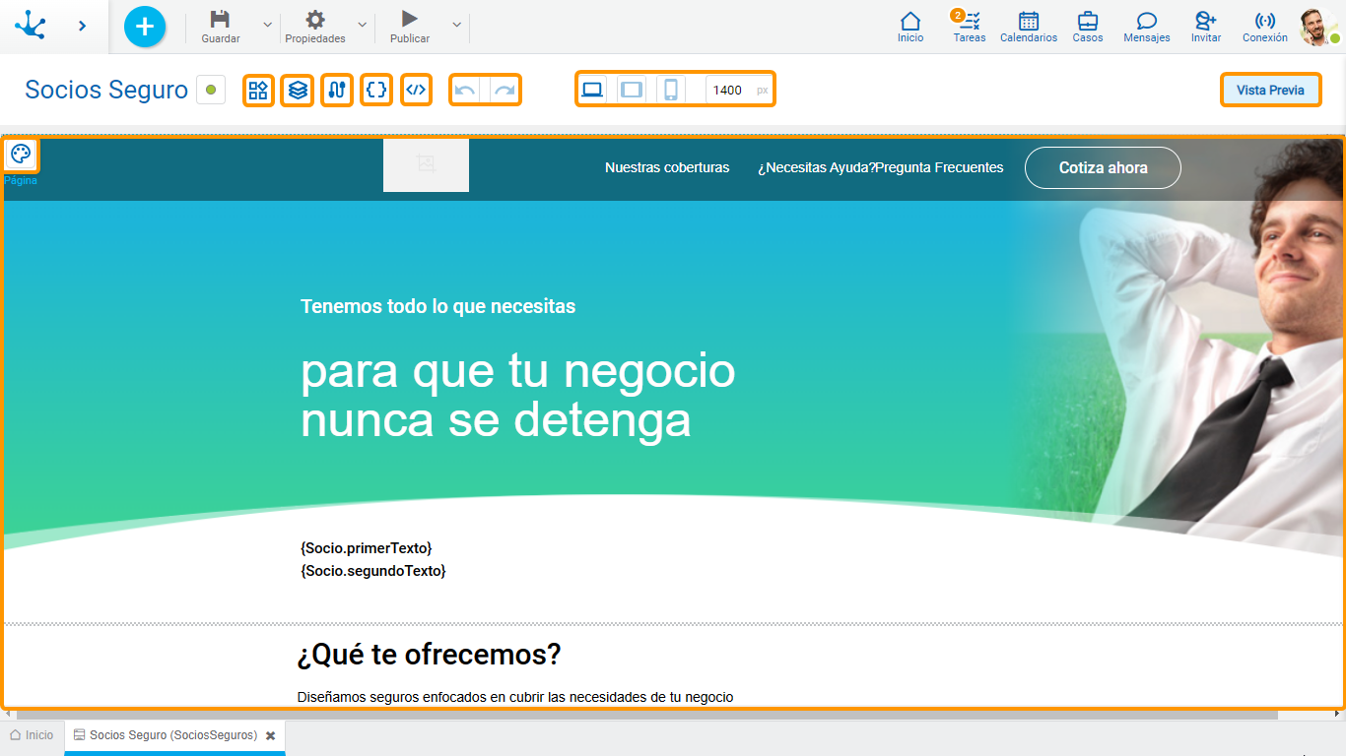Open the Propiedades gear icon
This screenshot has height=756, width=1346.
[315, 20]
